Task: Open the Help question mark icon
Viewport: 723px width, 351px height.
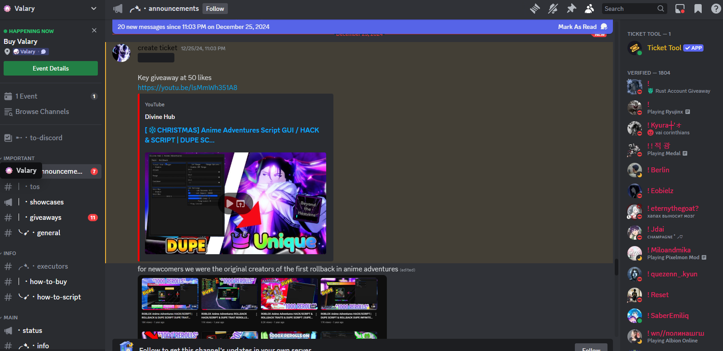Action: pyautogui.click(x=716, y=9)
